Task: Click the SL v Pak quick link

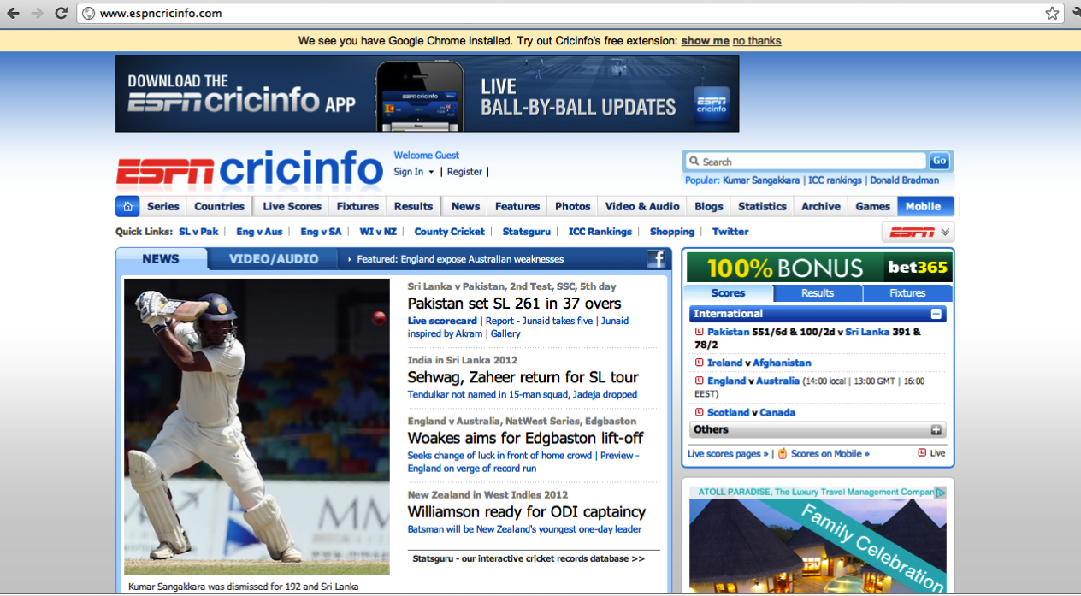Action: click(x=198, y=232)
